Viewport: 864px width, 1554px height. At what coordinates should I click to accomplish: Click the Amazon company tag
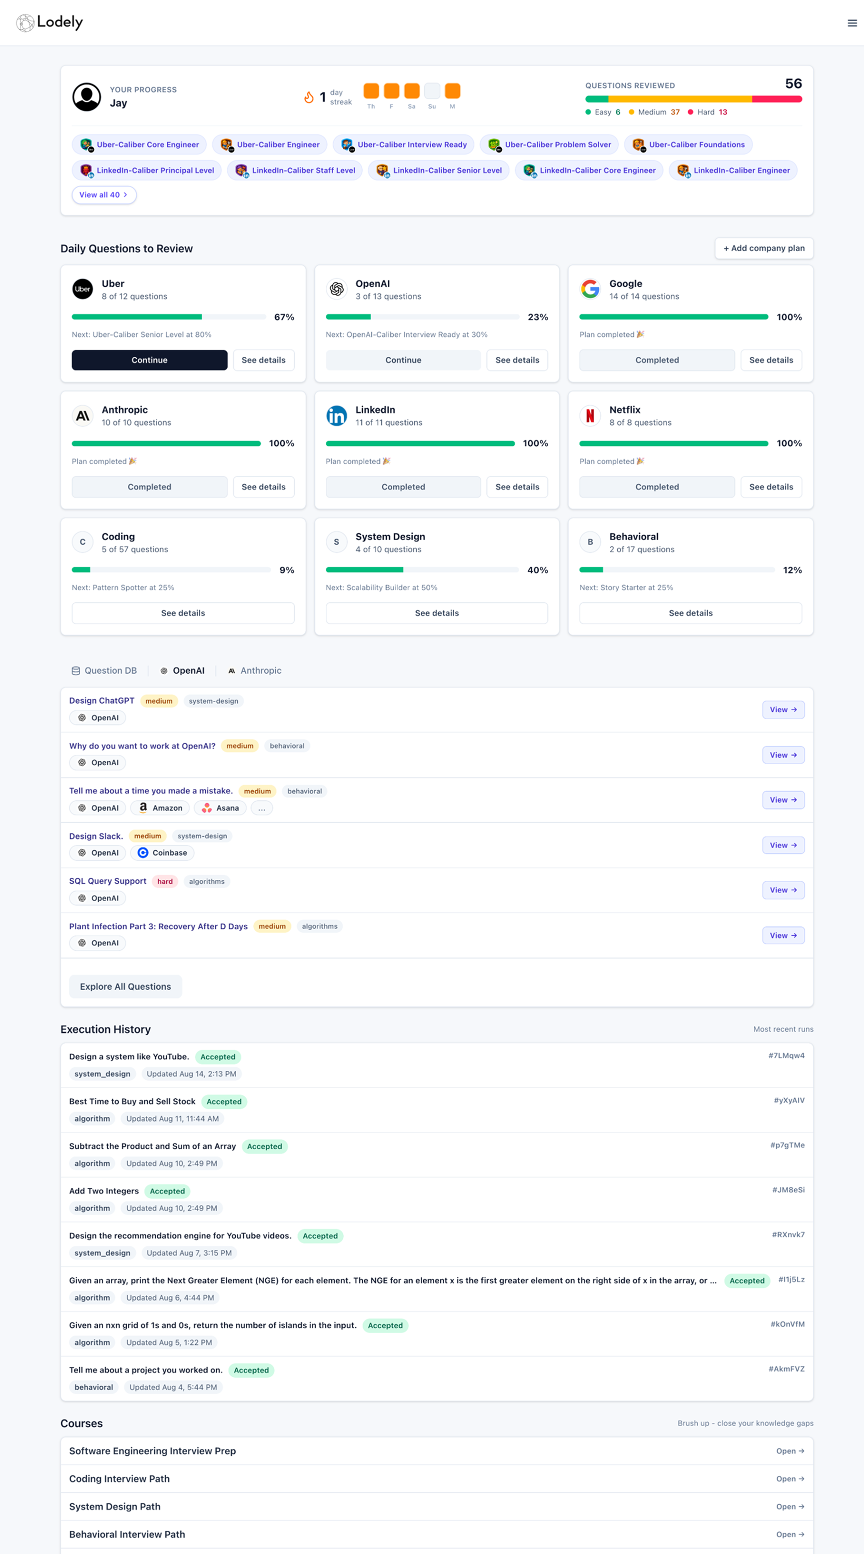click(160, 808)
